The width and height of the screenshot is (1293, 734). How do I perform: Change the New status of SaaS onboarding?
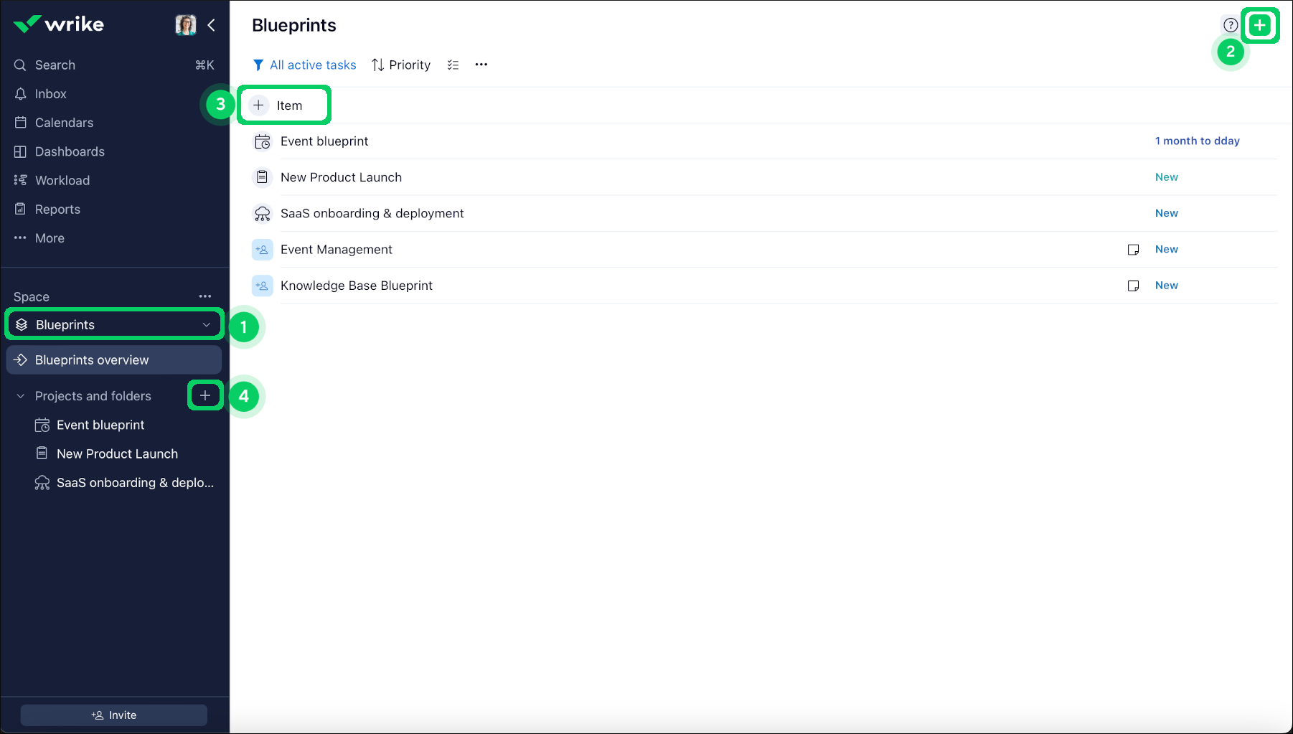(1167, 213)
